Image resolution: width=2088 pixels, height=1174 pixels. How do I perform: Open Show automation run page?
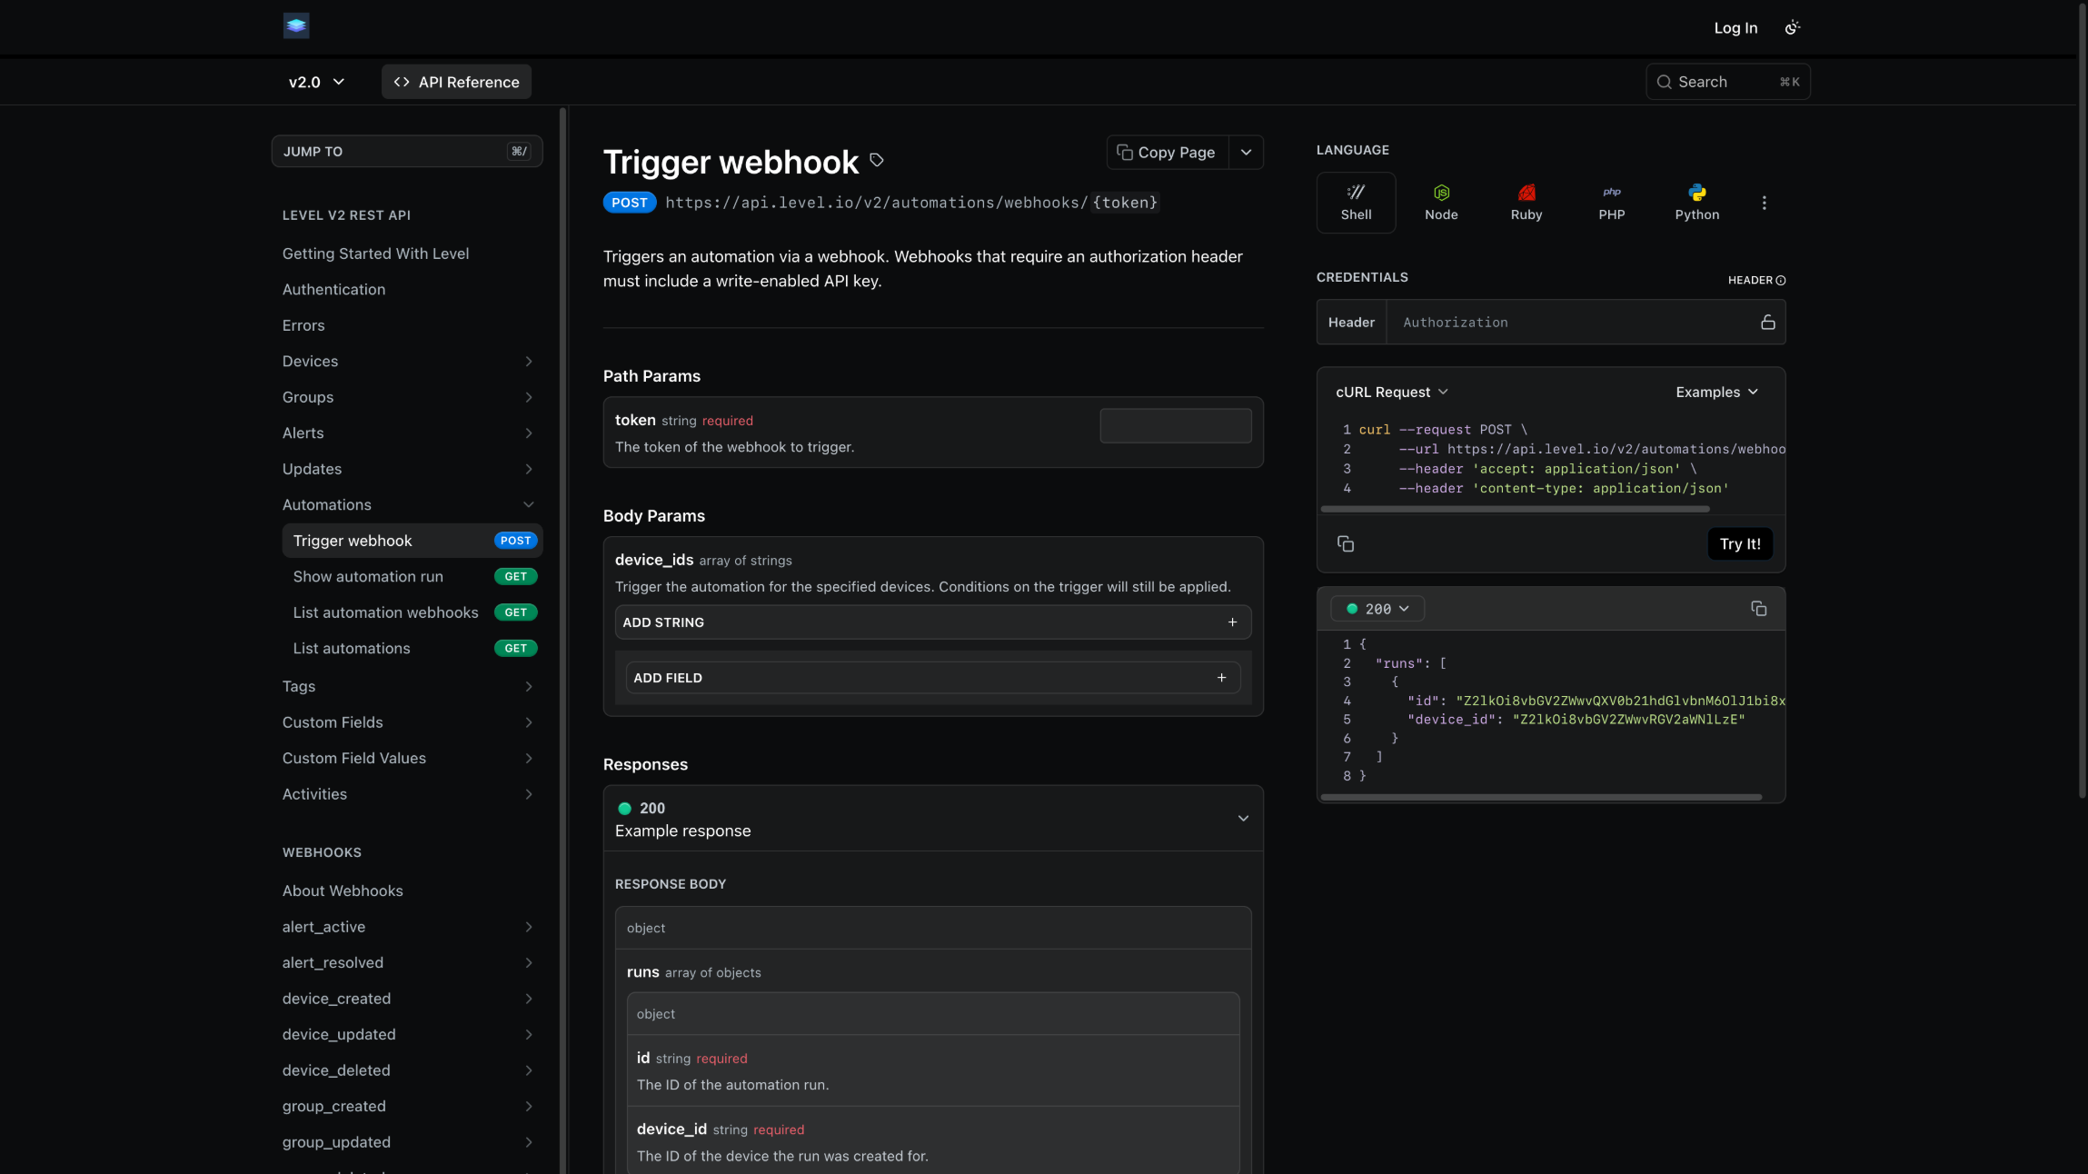point(413,576)
